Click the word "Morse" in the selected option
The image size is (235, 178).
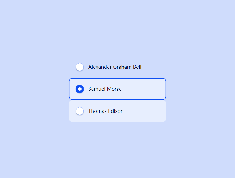[114, 89]
